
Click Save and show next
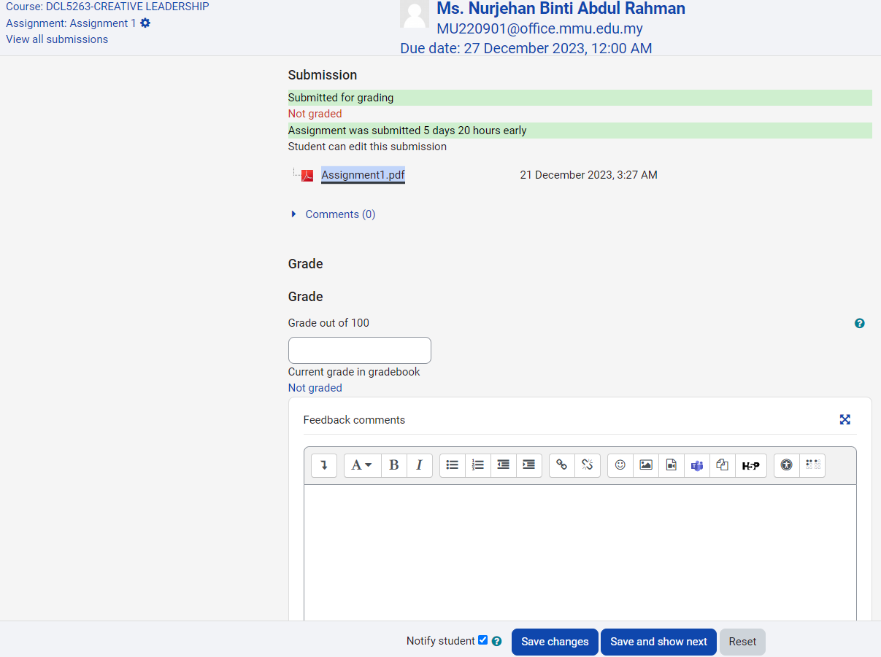point(658,642)
